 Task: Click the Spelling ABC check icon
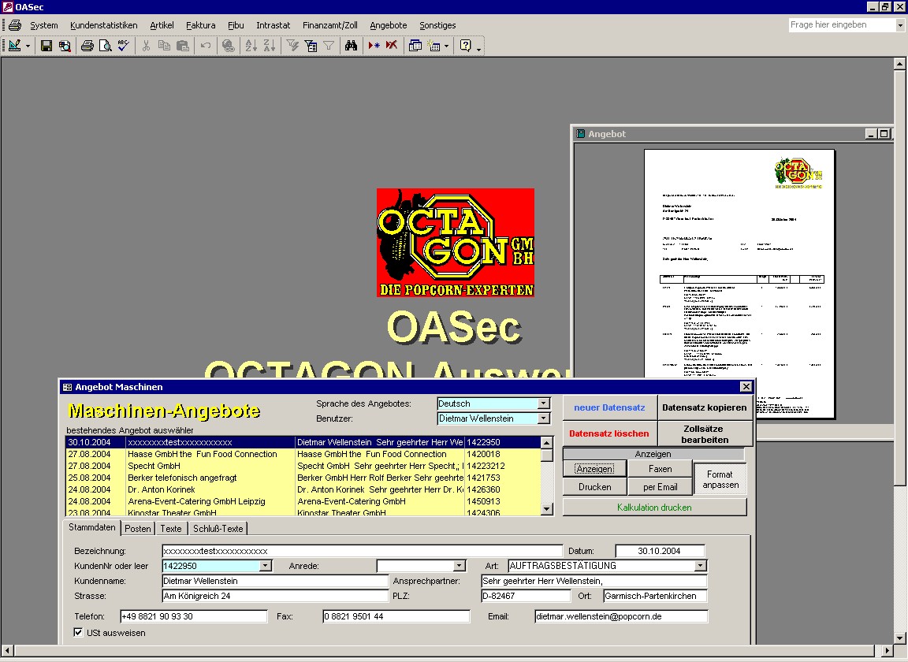(123, 46)
